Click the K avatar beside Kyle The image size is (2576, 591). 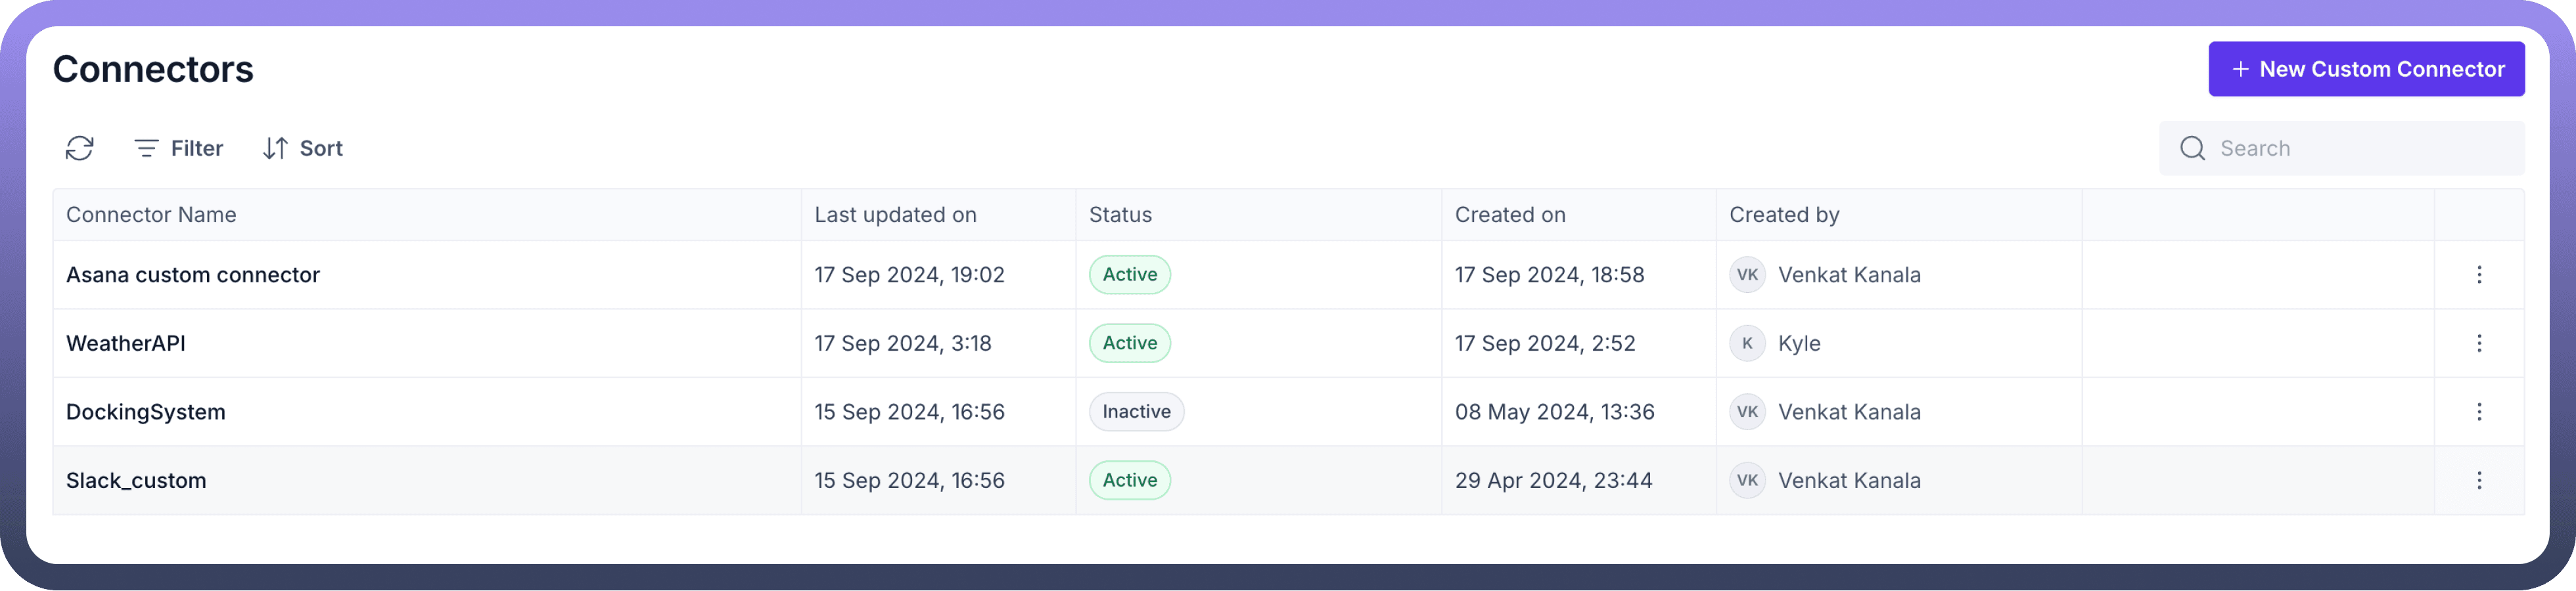coord(1746,343)
